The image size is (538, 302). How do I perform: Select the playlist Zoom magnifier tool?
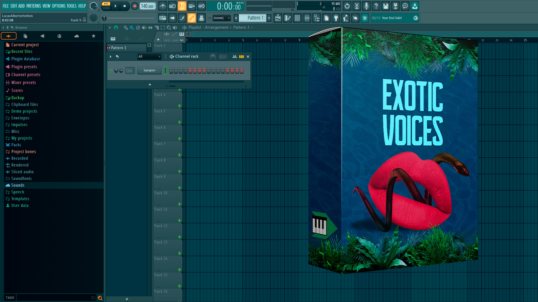coord(169,28)
